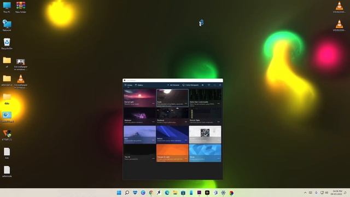Select the Parallax.js wallpaper thumbnail
The image size is (350, 197).
(x=172, y=116)
